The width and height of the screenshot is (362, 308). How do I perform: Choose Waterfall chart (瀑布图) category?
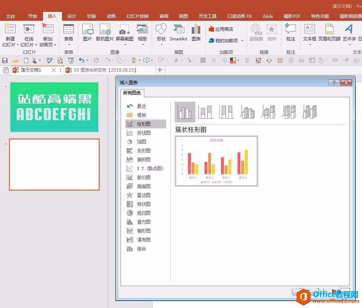146,240
